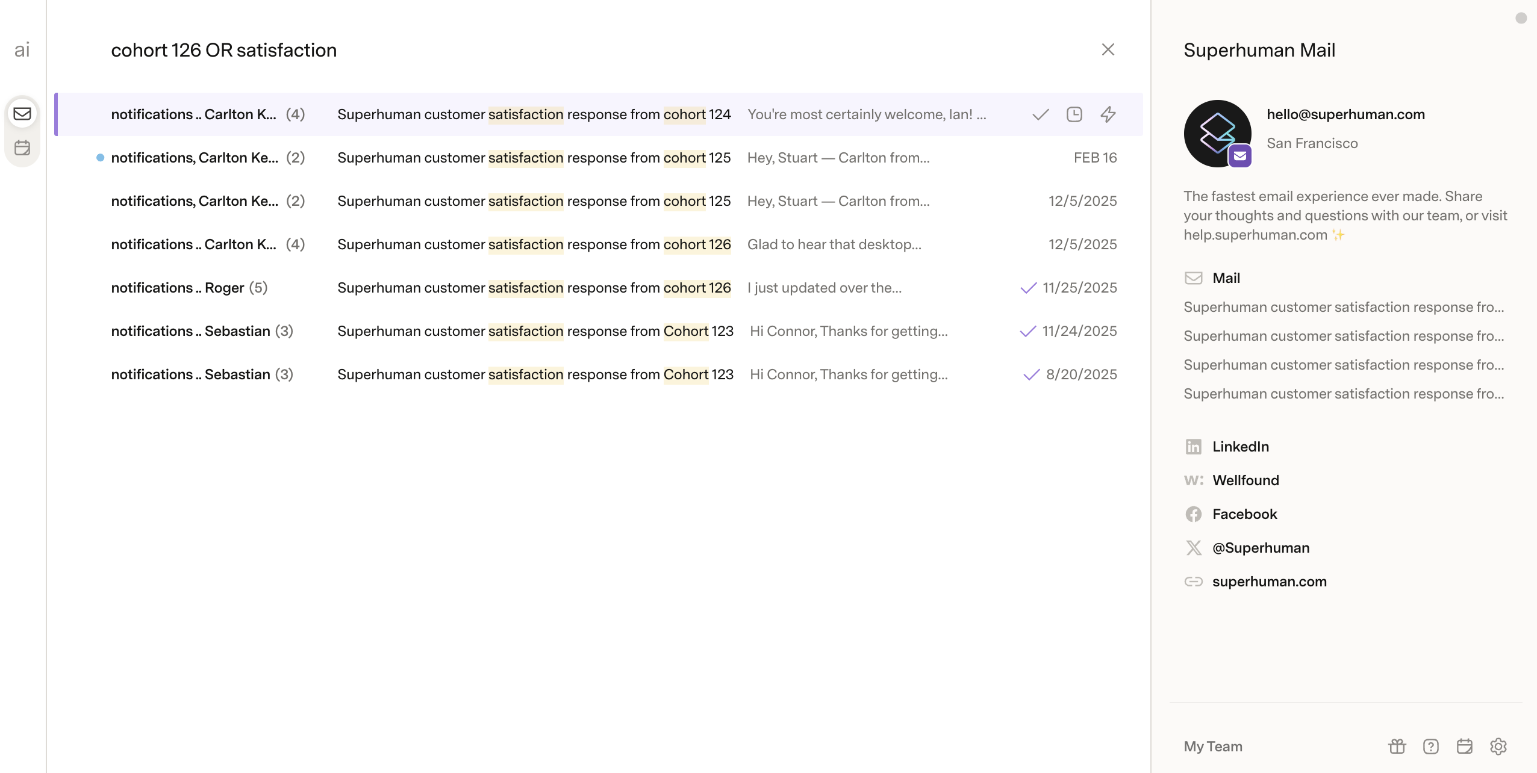Click the done checkmark on 11/24/2025 row
The height and width of the screenshot is (773, 1537).
point(1028,331)
